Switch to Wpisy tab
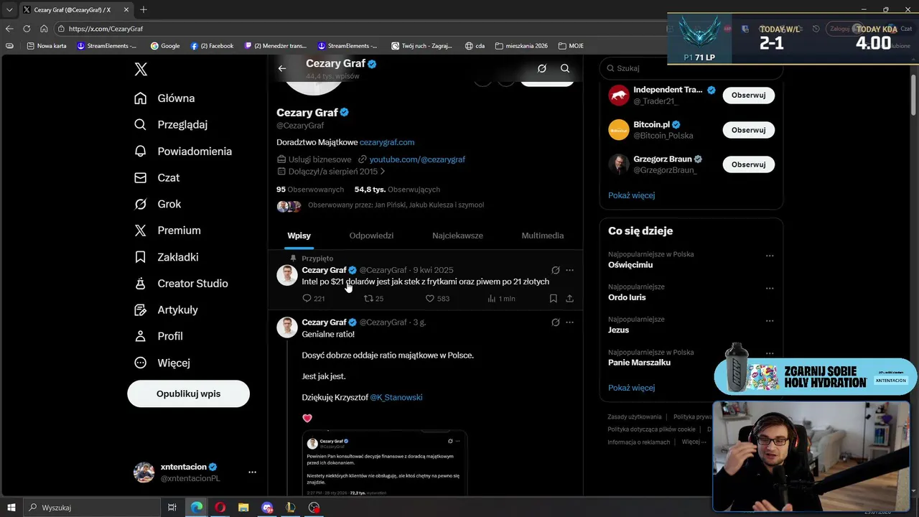919x517 pixels. click(x=299, y=236)
